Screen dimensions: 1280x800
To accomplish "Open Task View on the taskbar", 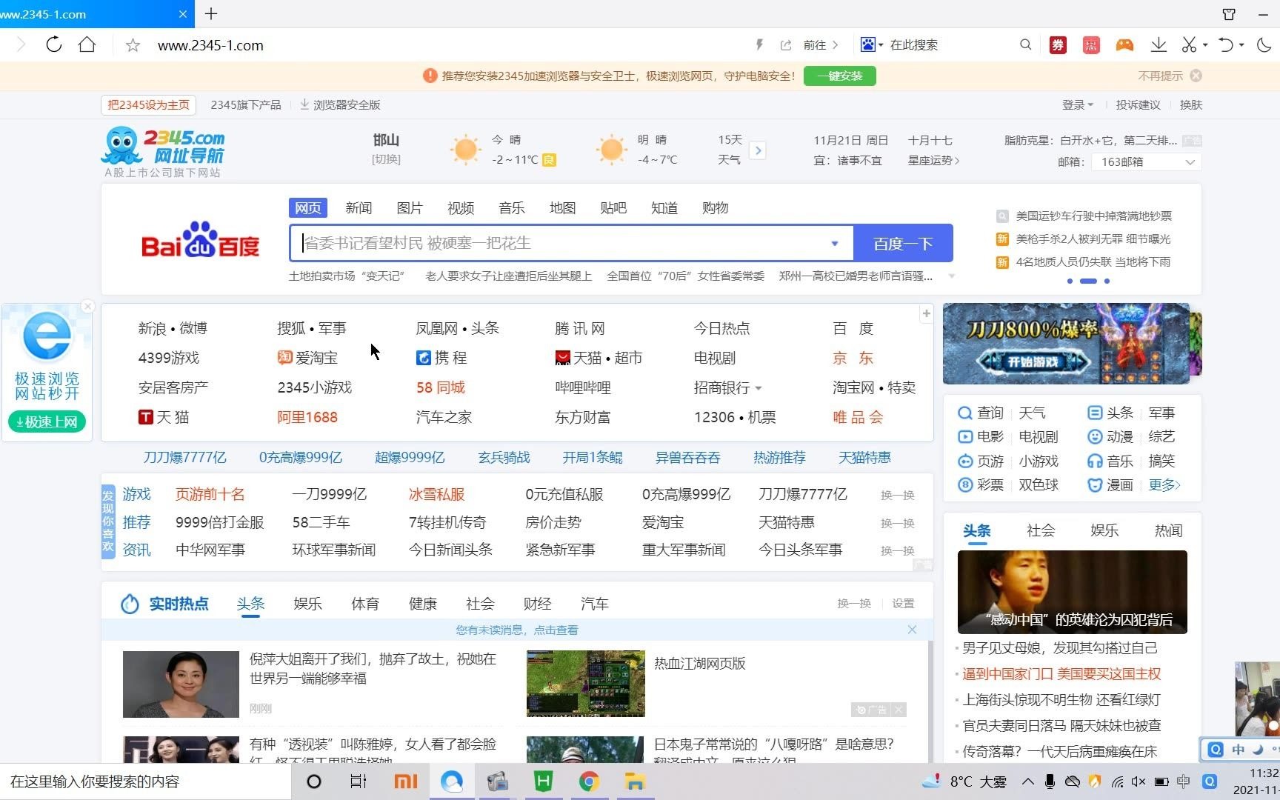I will [359, 781].
